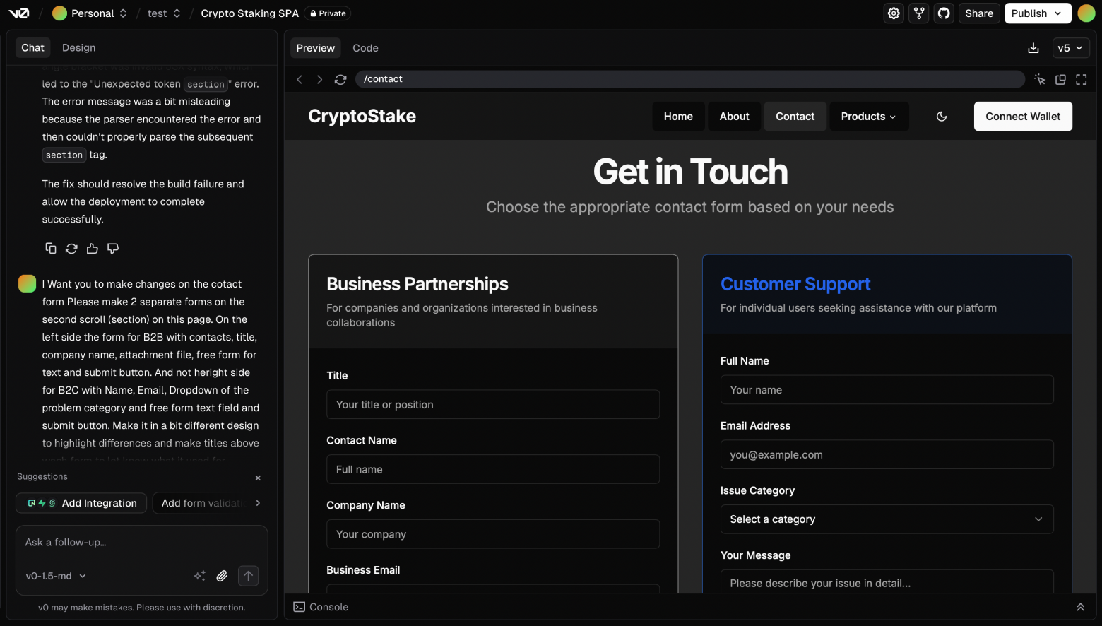Activate the element selector tool

[1039, 80]
